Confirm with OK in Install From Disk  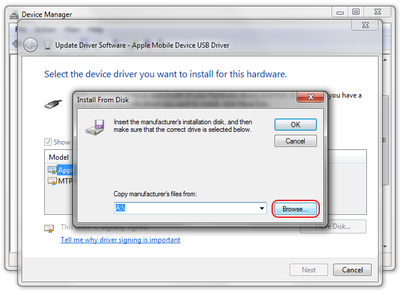click(x=295, y=125)
